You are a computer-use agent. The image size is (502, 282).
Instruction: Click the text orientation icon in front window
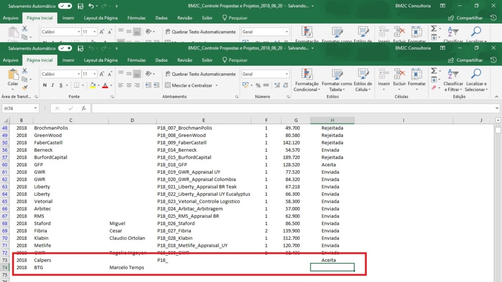coord(148,74)
